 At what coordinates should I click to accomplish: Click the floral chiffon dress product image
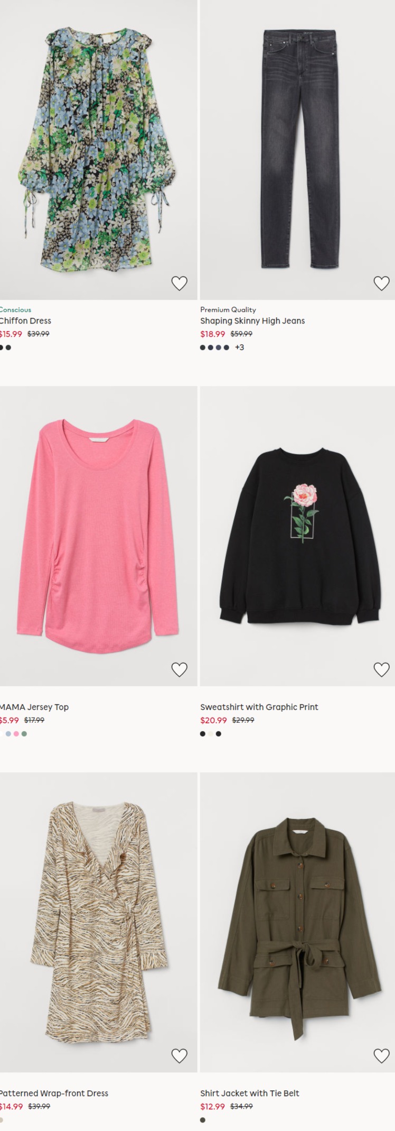point(98,150)
